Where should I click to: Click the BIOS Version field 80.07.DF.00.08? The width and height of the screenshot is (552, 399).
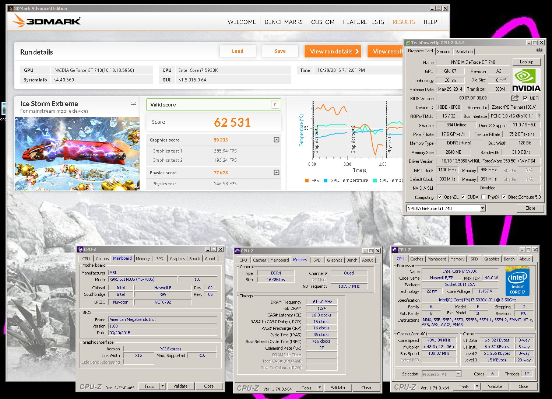pyautogui.click(x=473, y=98)
